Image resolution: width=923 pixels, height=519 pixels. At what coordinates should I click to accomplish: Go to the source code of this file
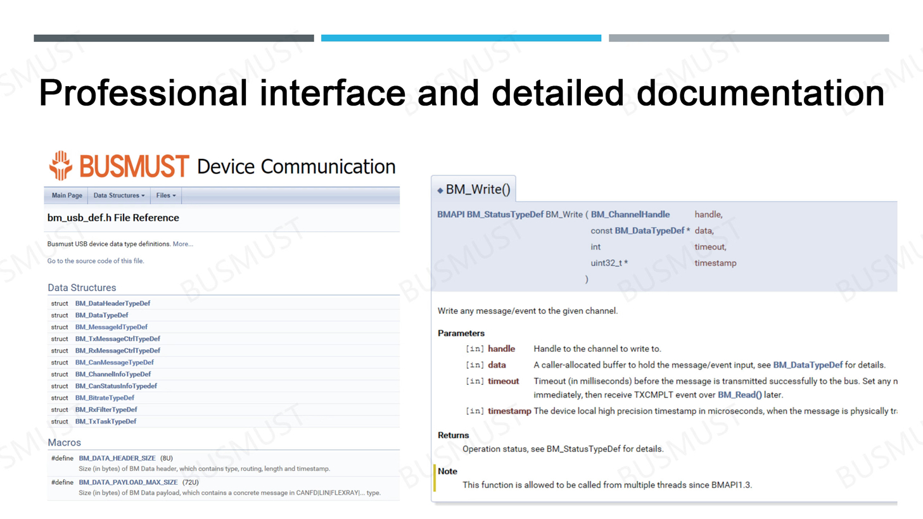point(96,261)
